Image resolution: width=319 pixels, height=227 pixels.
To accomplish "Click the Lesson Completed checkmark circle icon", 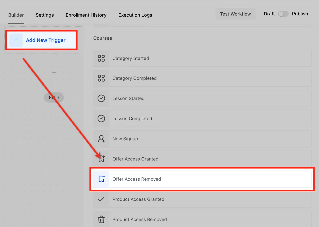I will (101, 119).
